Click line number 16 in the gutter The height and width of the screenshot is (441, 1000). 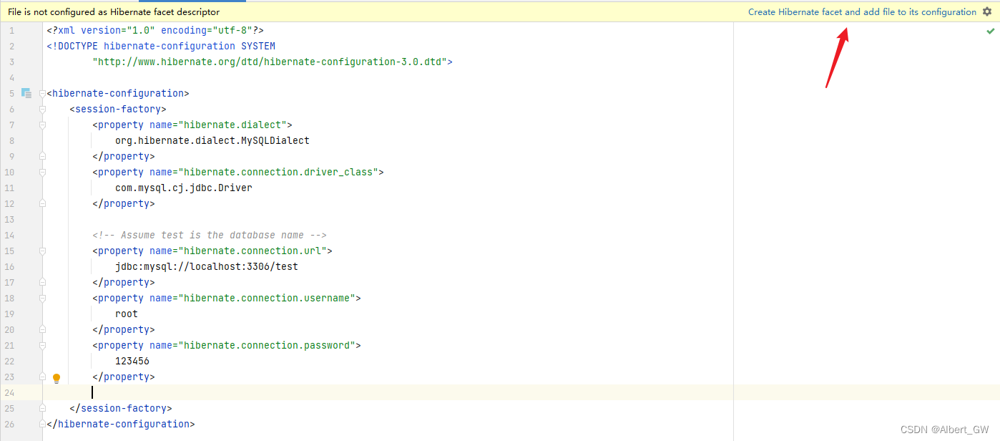click(x=11, y=266)
